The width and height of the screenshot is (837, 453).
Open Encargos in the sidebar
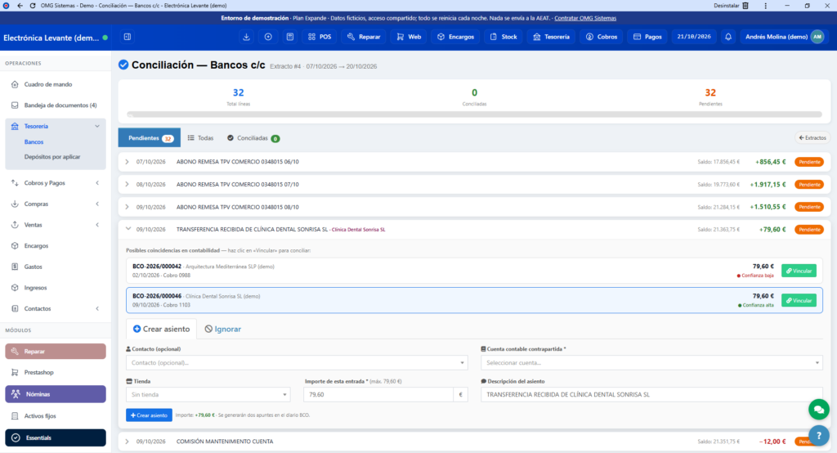click(x=56, y=246)
